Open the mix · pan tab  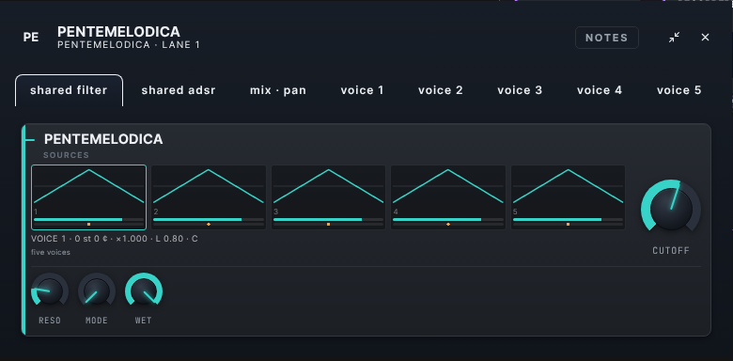[278, 90]
